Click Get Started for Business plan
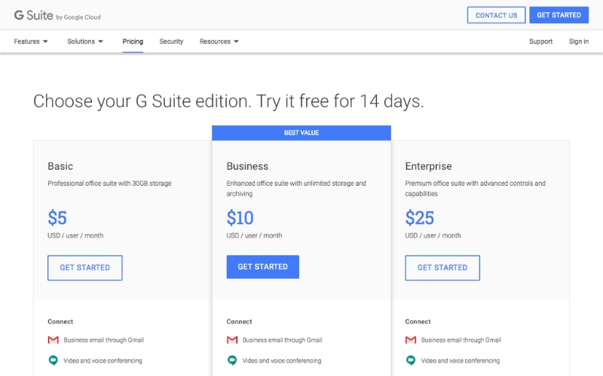Viewport: 603px width, 376px height. (x=263, y=267)
